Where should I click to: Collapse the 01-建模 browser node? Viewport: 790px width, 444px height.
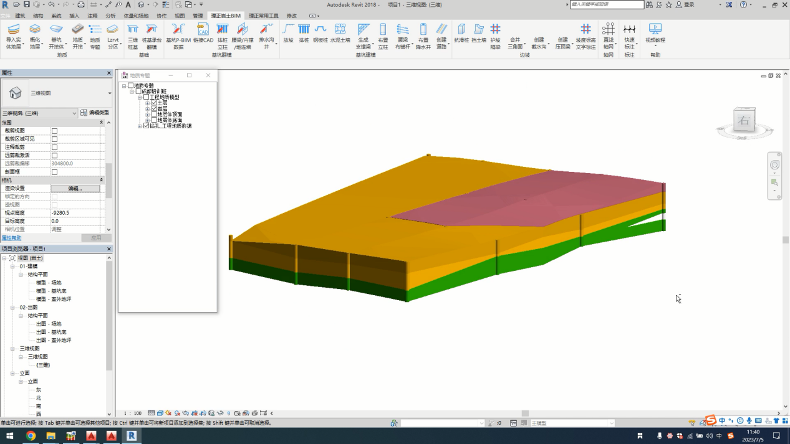tap(12, 267)
